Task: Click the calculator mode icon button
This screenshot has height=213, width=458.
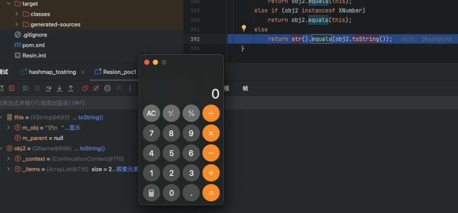Action: pyautogui.click(x=151, y=193)
